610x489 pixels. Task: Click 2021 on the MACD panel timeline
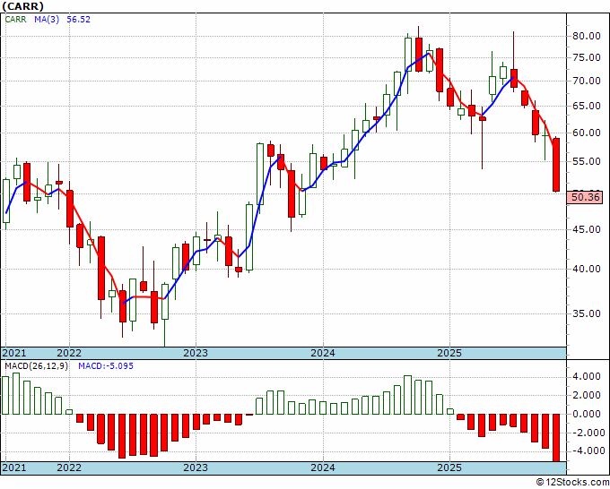[x=14, y=468]
